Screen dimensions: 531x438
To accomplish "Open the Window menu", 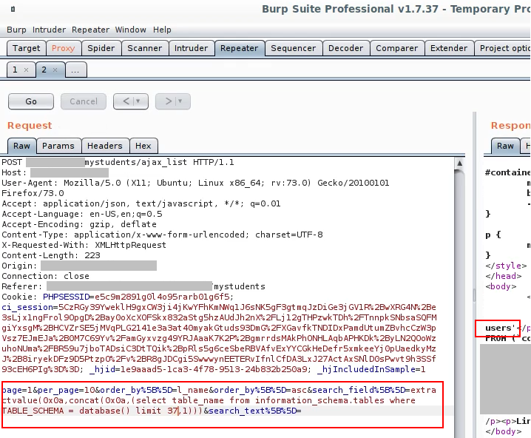I will point(130,30).
